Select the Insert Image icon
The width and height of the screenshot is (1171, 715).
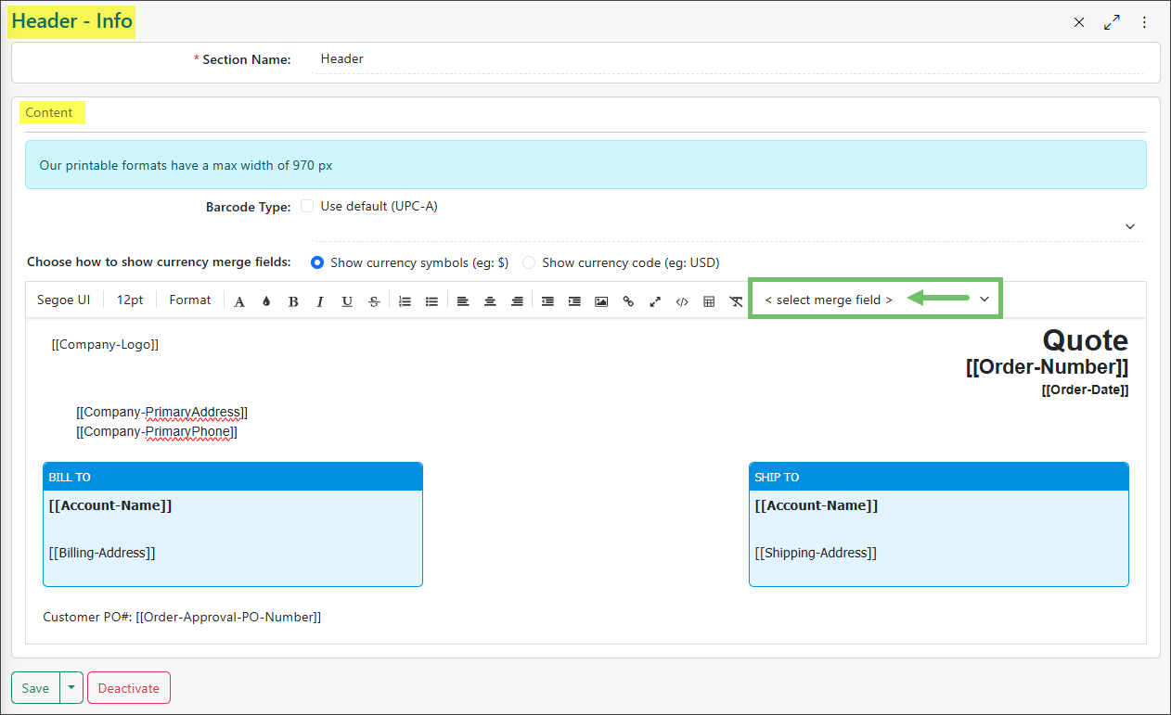tap(601, 300)
